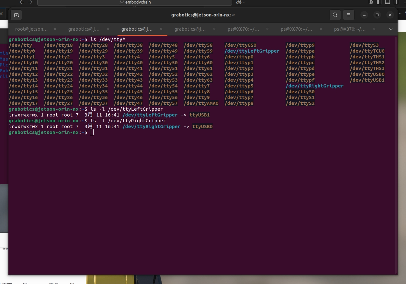
Task: Close the active grabotics tab
Action: tap(161, 29)
